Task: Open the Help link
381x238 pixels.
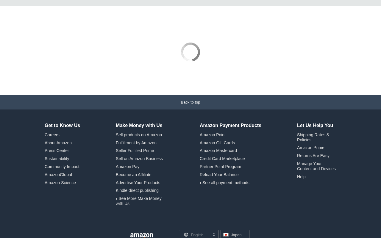Action: point(301,177)
